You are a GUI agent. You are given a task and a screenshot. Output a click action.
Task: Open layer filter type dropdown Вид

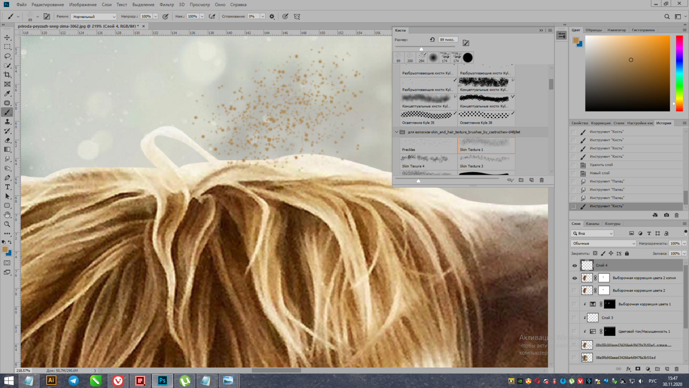[593, 234]
